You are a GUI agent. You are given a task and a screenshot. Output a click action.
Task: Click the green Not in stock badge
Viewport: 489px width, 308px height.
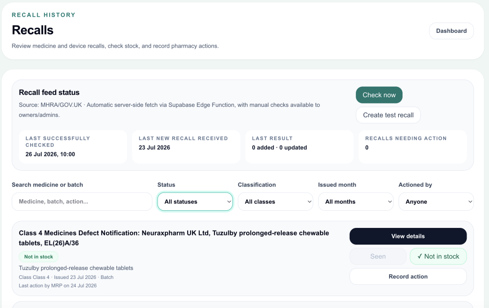39,257
